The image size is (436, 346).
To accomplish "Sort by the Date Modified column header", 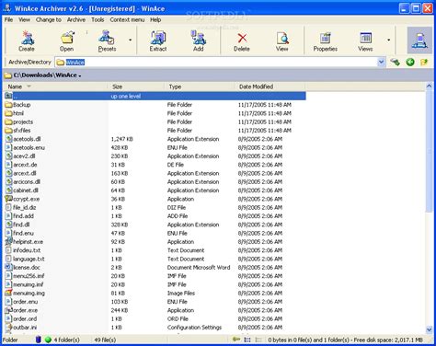I will click(x=270, y=86).
